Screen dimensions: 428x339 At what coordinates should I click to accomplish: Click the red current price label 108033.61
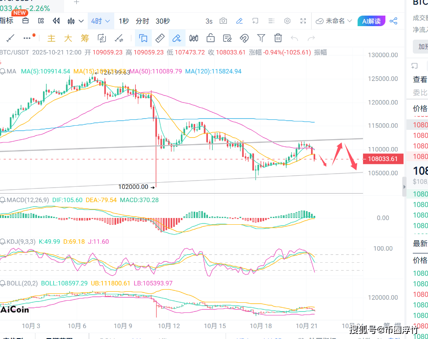[x=382, y=159]
